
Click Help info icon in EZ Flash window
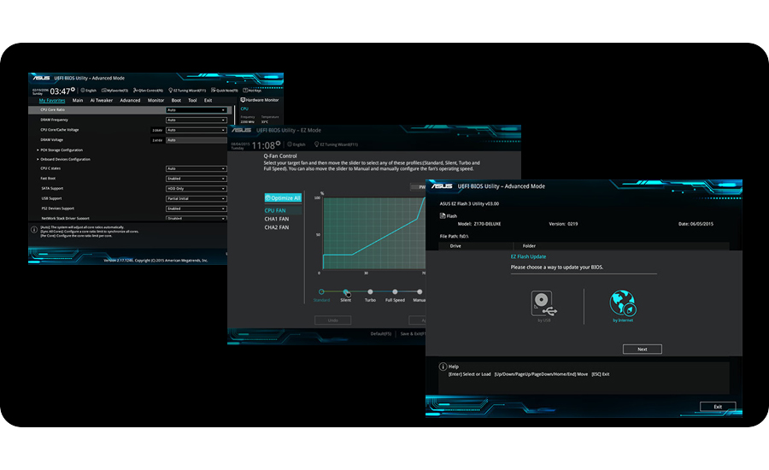coord(443,367)
